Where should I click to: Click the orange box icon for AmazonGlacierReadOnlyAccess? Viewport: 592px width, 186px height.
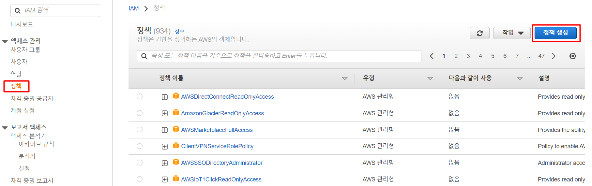176,112
